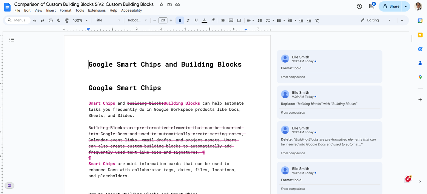The image size is (427, 194).
Task: Click the paint format roller icon
Action: point(67,20)
